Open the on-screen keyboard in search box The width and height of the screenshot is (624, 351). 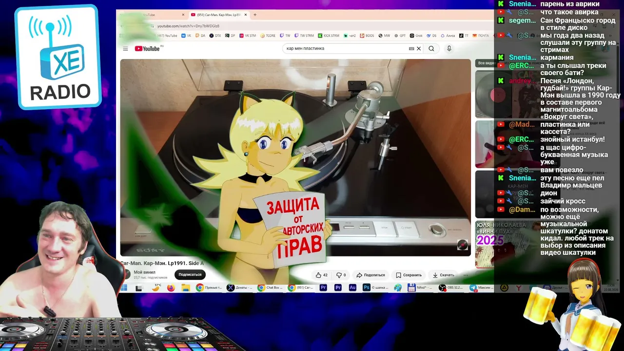point(411,49)
